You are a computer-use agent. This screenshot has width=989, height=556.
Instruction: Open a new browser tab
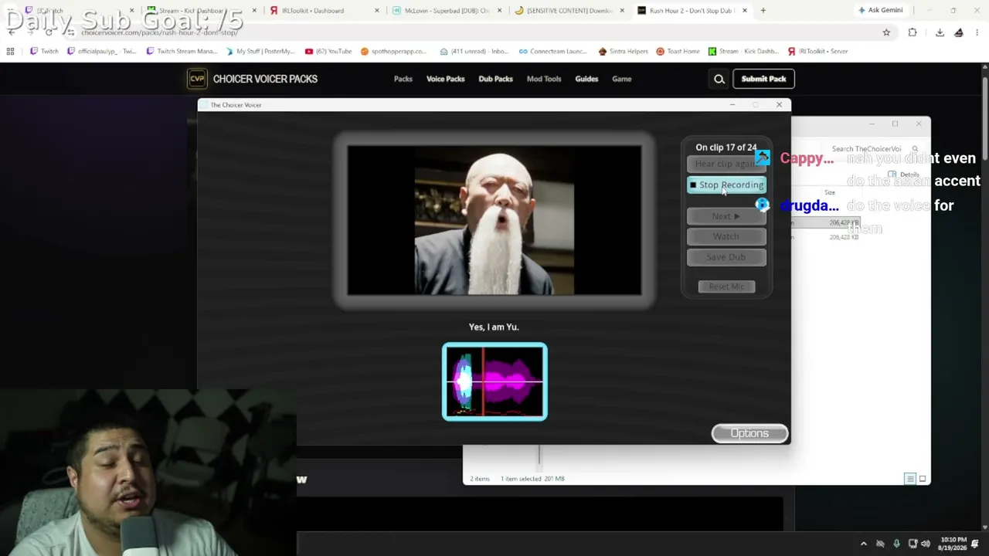click(763, 11)
